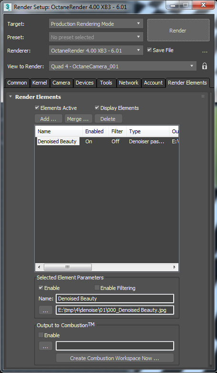This screenshot has width=217, height=373.
Task: Open the View to Render dropdown
Action: [123, 66]
